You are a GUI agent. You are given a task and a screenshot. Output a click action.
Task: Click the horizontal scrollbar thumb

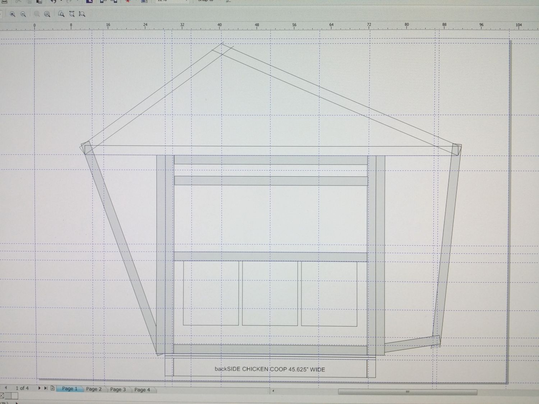click(407, 392)
